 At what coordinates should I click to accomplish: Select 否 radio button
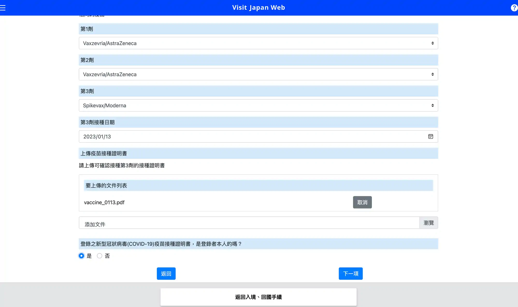click(x=99, y=256)
